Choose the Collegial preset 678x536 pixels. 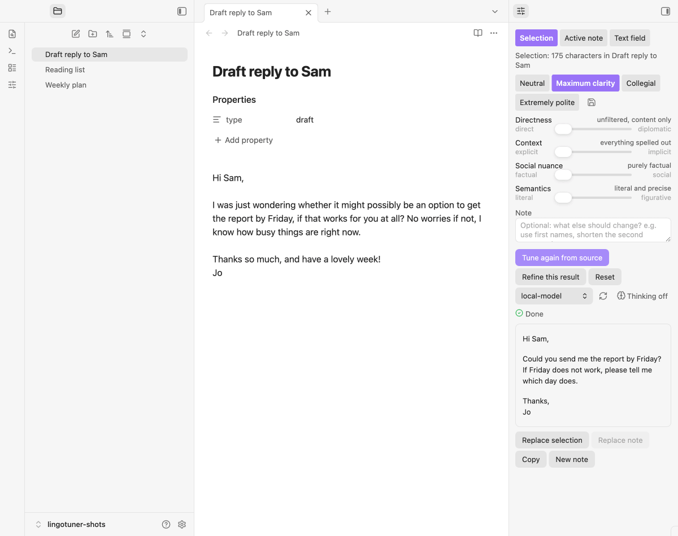tap(641, 83)
